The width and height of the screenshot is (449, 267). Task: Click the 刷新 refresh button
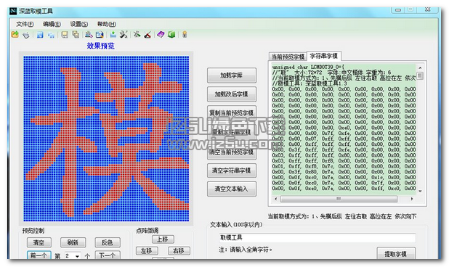coord(73,242)
